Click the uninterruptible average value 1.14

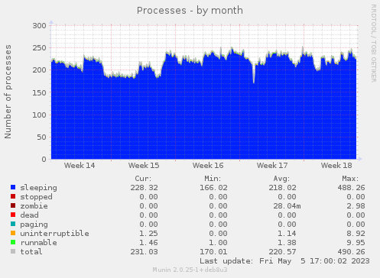(287, 234)
